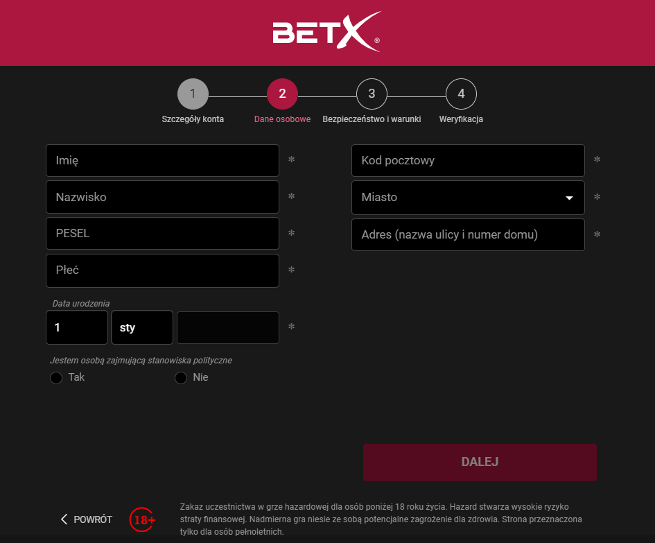Open step 4 Weryfikacja circle
This screenshot has width=655, height=543.
(461, 94)
